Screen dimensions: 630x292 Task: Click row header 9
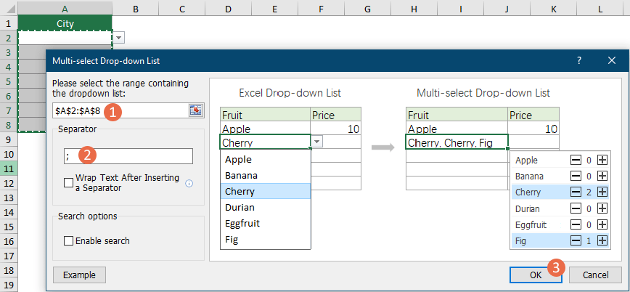(x=9, y=139)
